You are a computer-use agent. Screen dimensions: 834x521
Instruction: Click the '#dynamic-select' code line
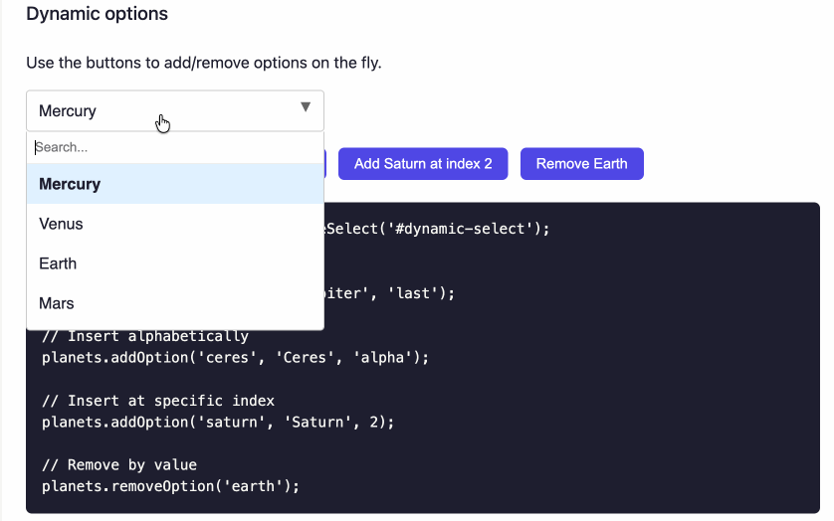coord(436,229)
